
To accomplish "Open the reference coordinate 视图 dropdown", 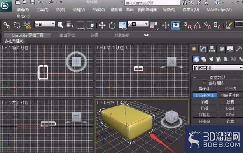I will tap(138, 24).
